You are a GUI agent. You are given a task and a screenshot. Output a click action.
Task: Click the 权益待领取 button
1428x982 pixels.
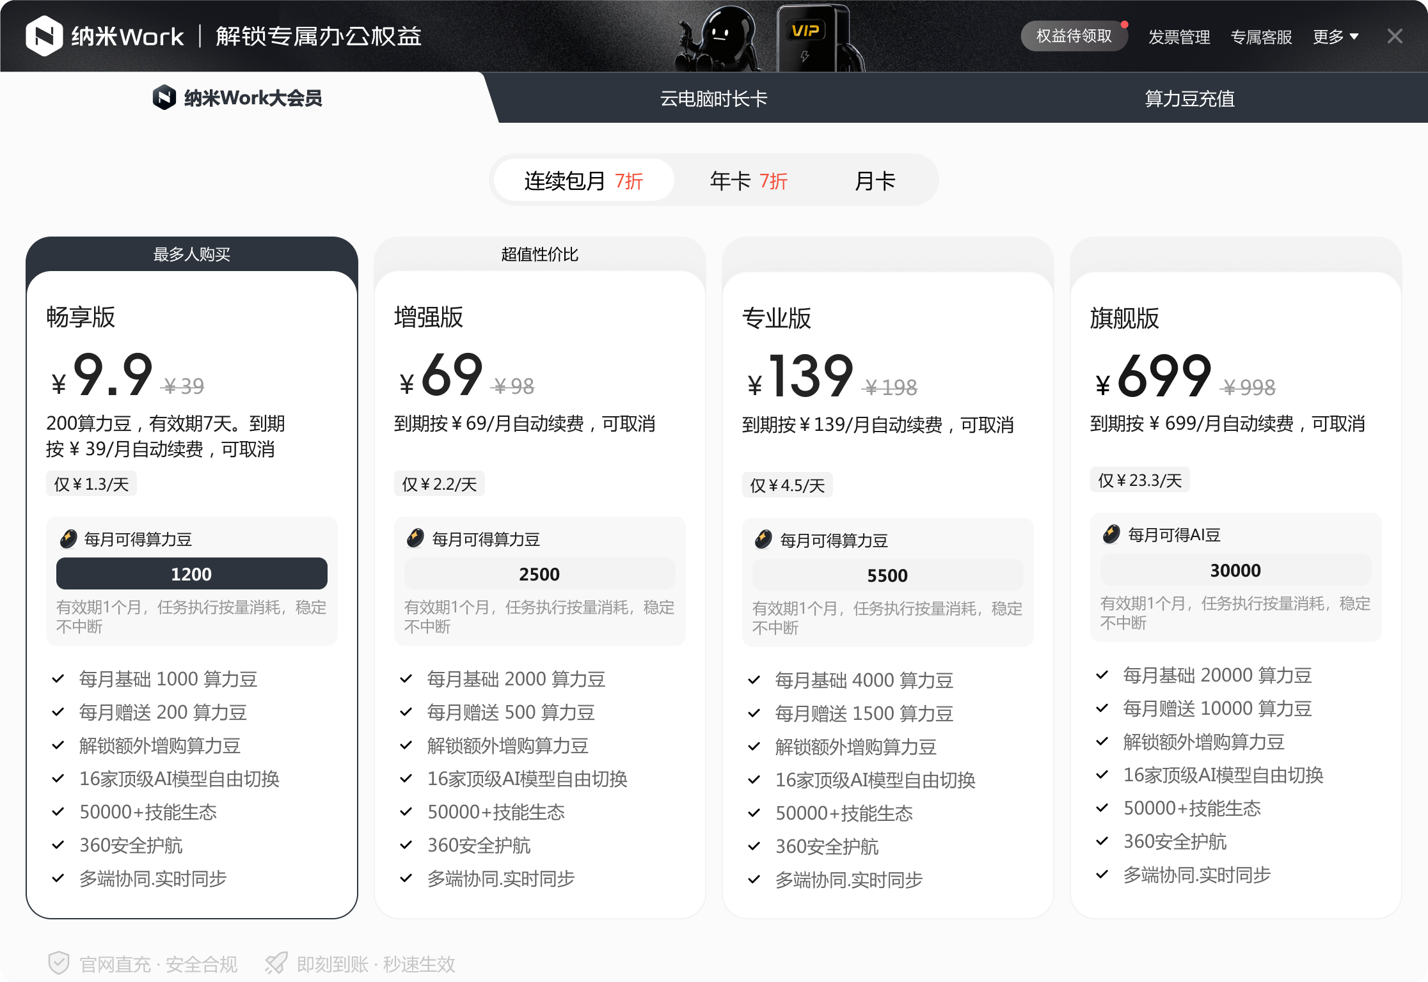[x=1074, y=36]
